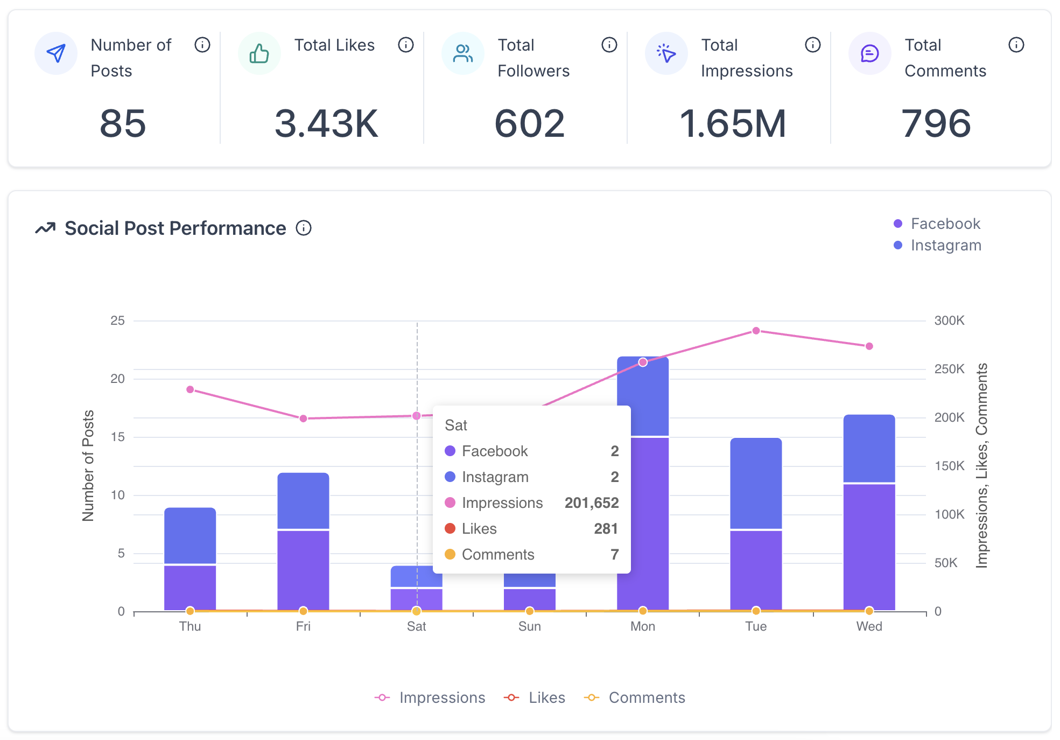Click the paper plane posts icon
Screen dimensions: 1060x740
pyautogui.click(x=56, y=53)
